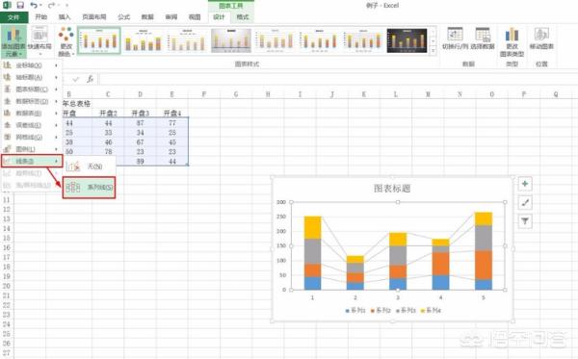Viewport: 578px width, 359px height.
Task: Open the File (文件) tab
Action: pyautogui.click(x=13, y=17)
